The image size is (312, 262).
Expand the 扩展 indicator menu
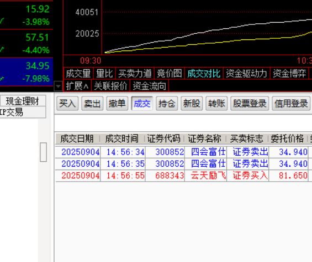pyautogui.click(x=77, y=86)
